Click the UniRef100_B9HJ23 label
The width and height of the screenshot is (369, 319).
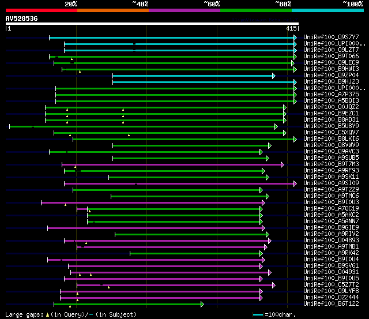click(331, 82)
